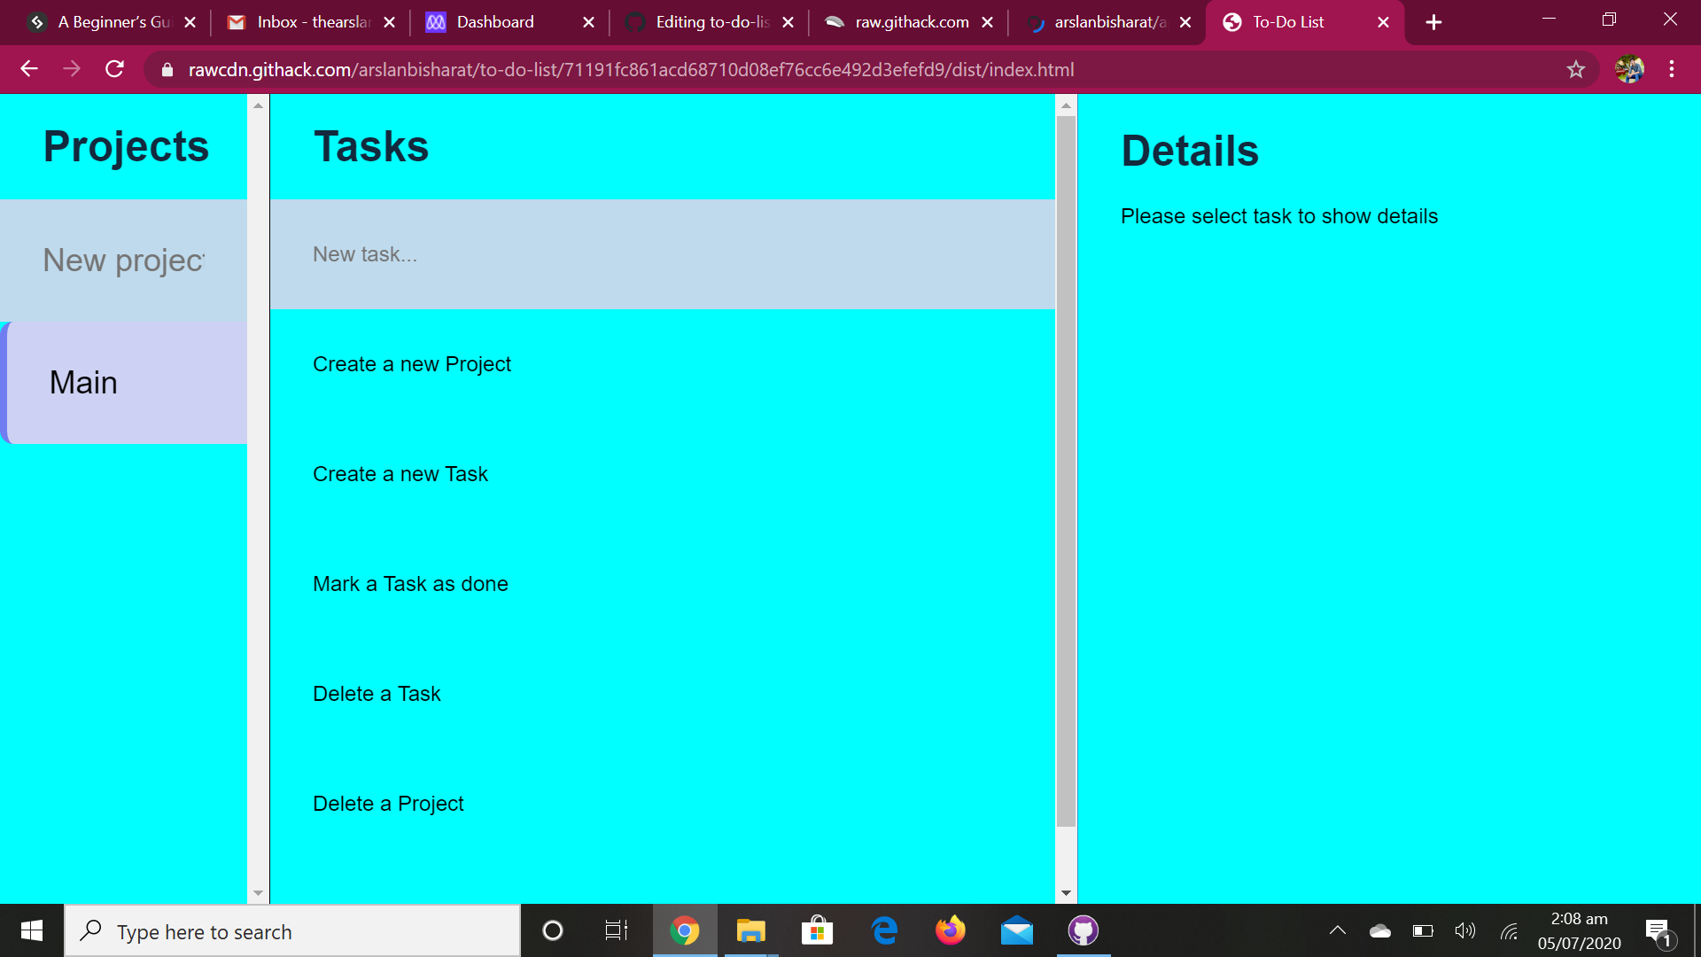Screen dimensions: 1701x957
Task: Open the GitHub Desktop taskbar icon
Action: click(x=1083, y=930)
